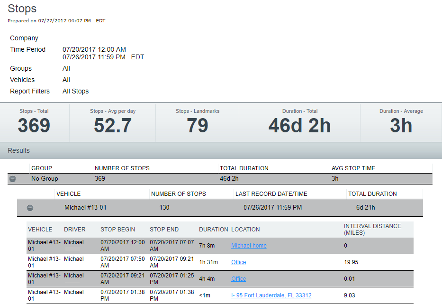Screen dimensions: 442x304
Task: Click the All Stops report filter value
Action: (75, 91)
